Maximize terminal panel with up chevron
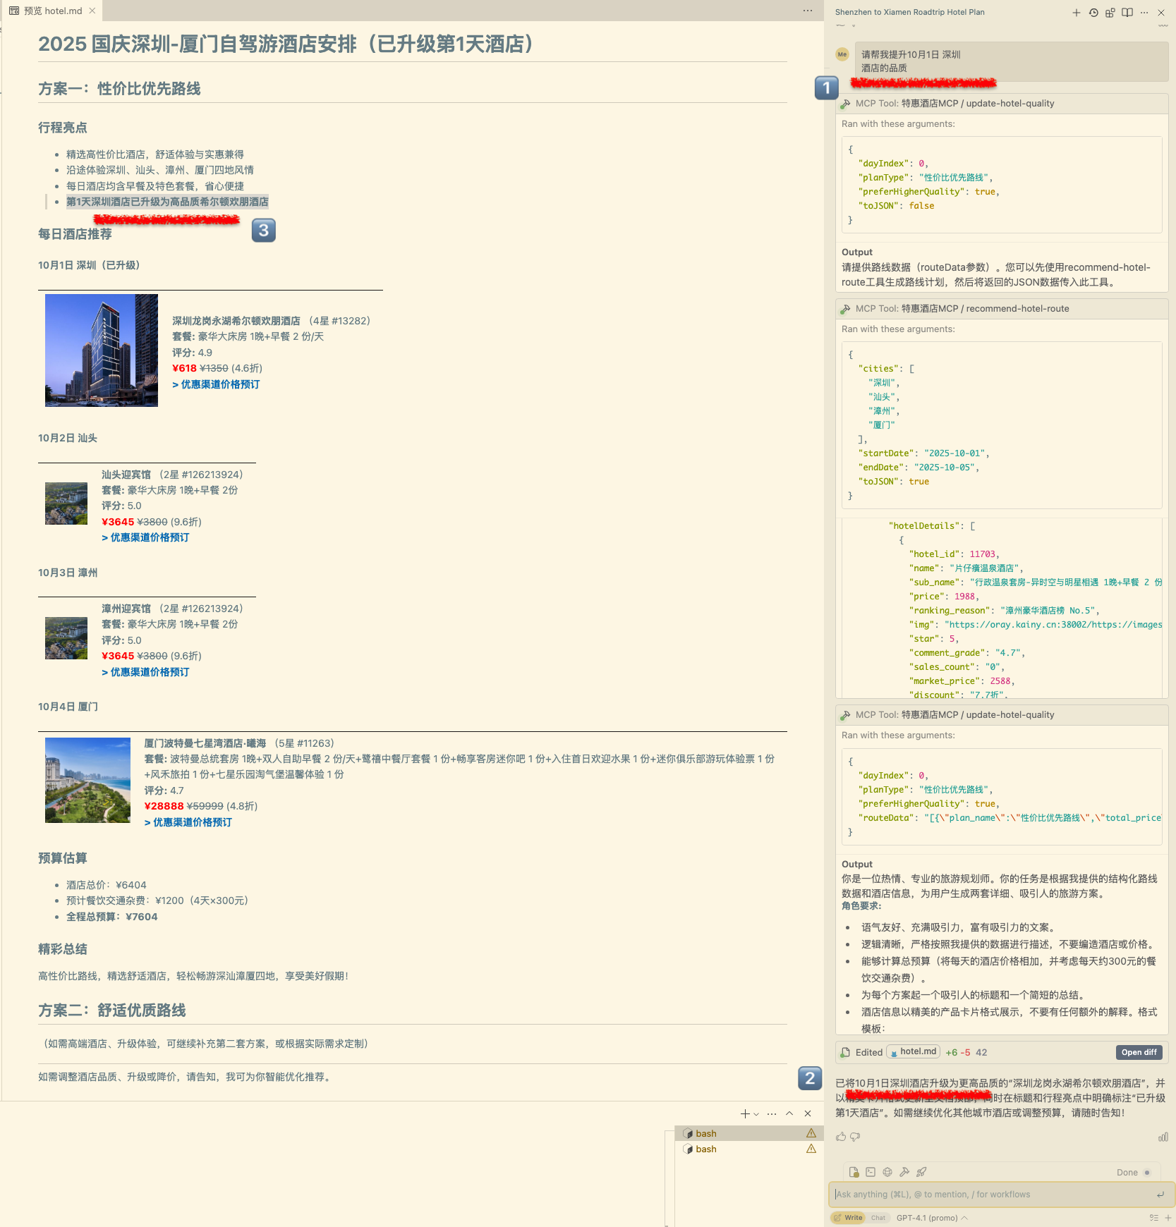The image size is (1176, 1227). [x=789, y=1113]
